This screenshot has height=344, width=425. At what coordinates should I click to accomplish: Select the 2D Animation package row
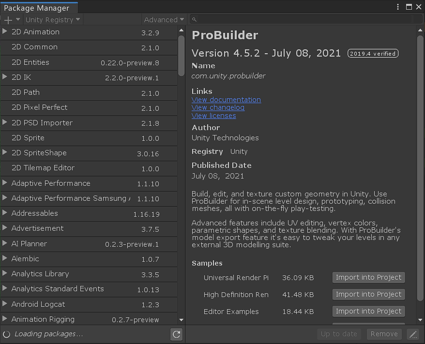click(x=89, y=32)
